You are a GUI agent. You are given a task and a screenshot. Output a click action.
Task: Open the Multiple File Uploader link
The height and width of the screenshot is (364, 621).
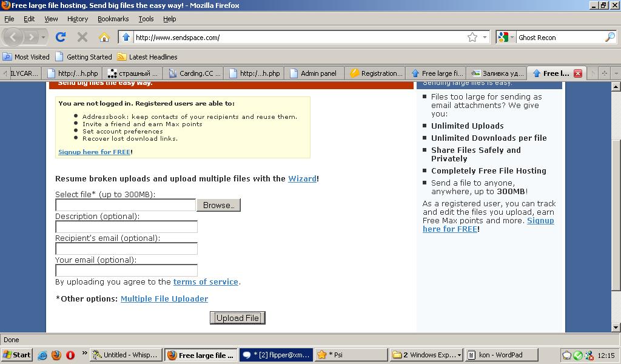pyautogui.click(x=164, y=299)
